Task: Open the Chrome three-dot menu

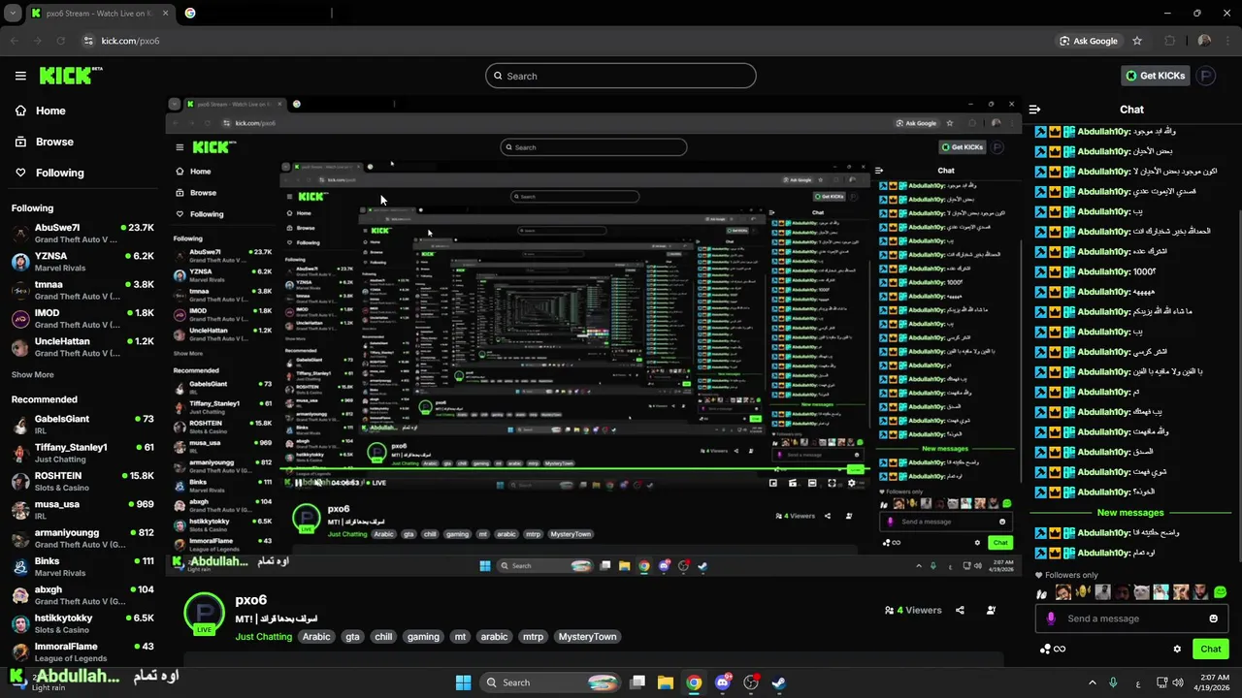Action: (1227, 41)
